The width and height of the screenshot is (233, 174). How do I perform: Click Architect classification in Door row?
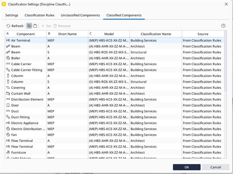[x=137, y=105]
